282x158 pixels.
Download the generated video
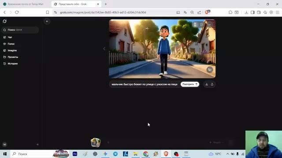(x=207, y=84)
